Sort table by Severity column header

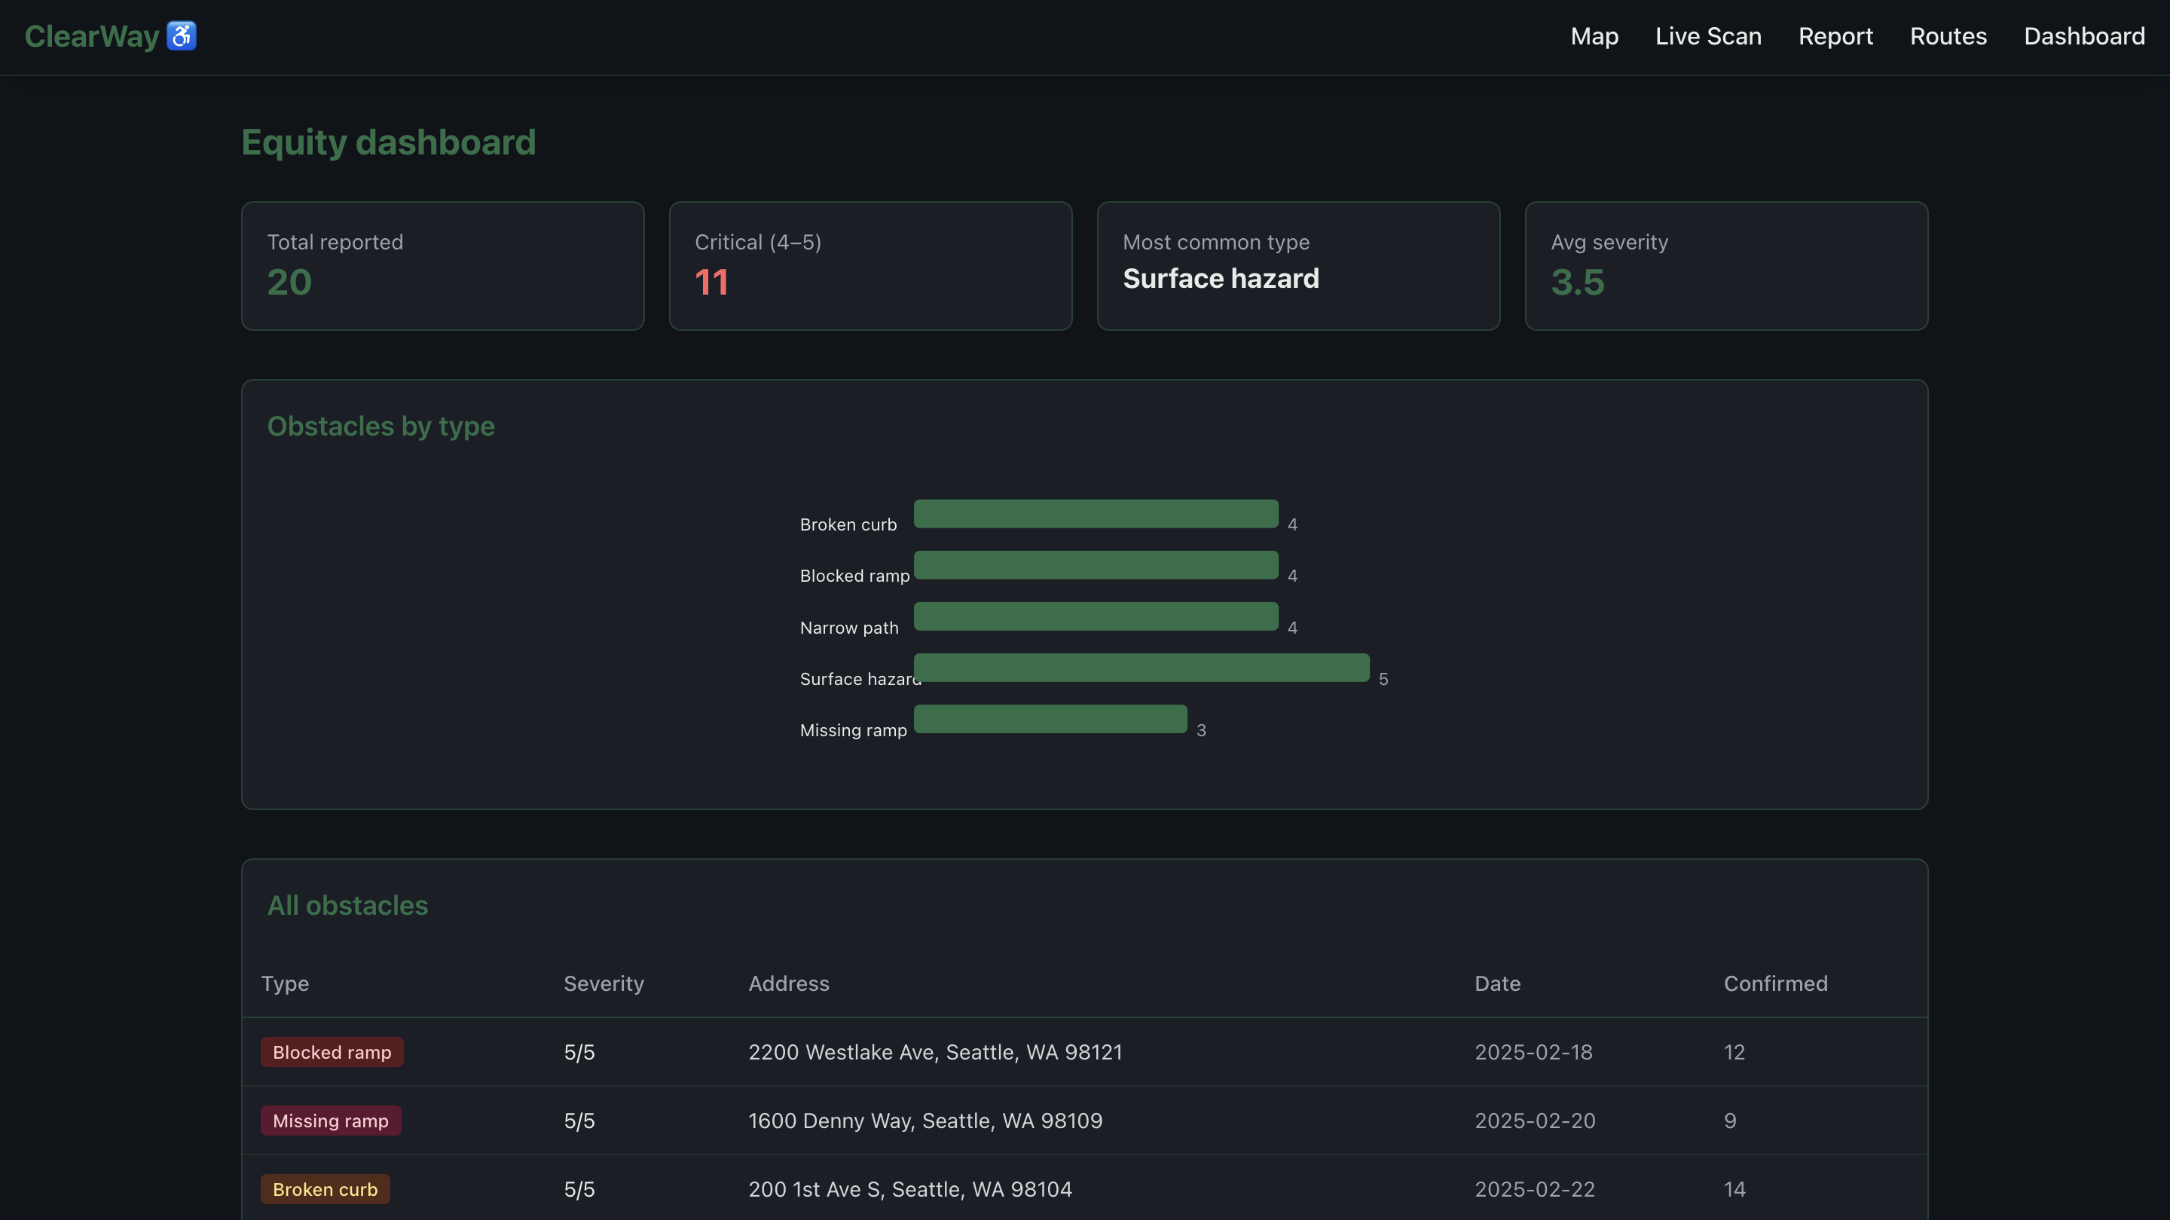[x=603, y=983]
